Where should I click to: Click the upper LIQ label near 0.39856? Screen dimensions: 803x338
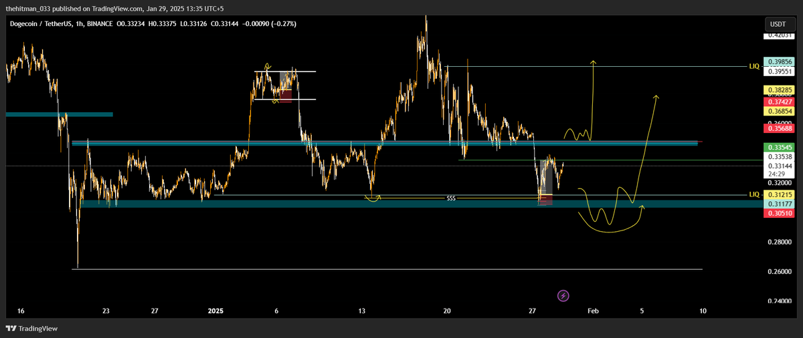click(753, 67)
